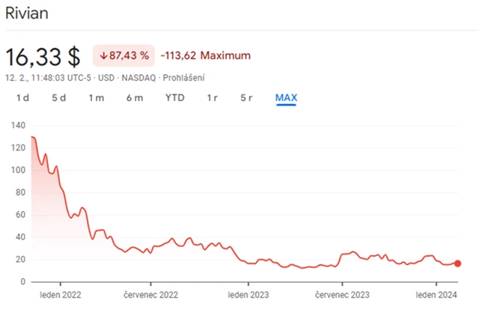Click the -113,62 Maximum change text
The height and width of the screenshot is (312, 479).
click(x=206, y=55)
